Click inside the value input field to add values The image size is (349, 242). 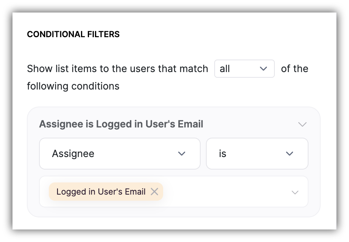pos(227,192)
